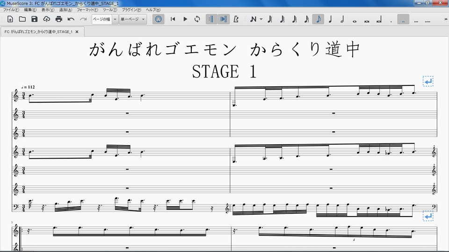Image resolution: width=449 pixels, height=252 pixels.
Task: Select the 32nd note duration
Action: (x=294, y=19)
